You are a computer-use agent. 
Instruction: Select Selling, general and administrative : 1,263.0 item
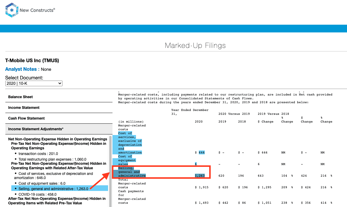60,189
